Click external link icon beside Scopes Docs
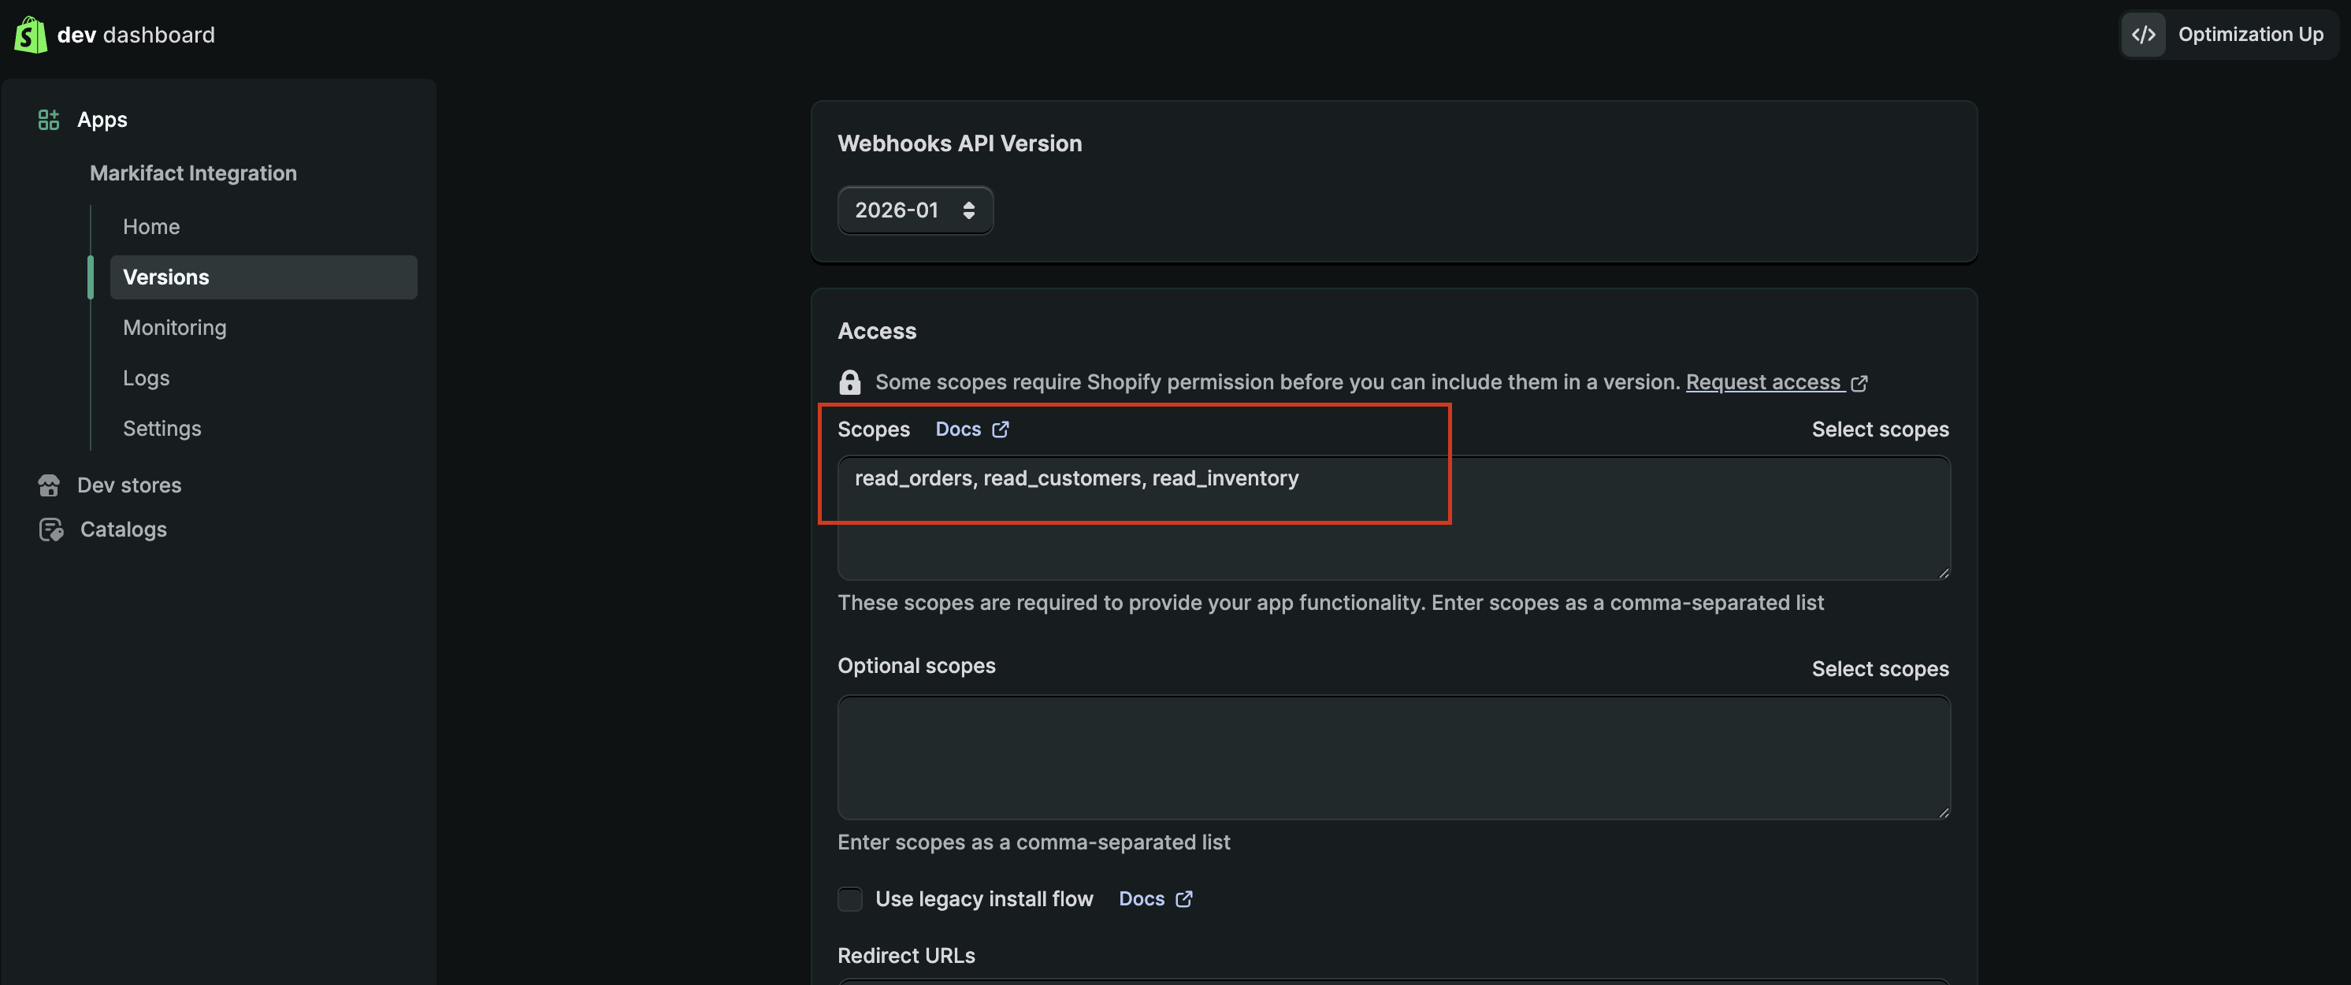 (1001, 429)
